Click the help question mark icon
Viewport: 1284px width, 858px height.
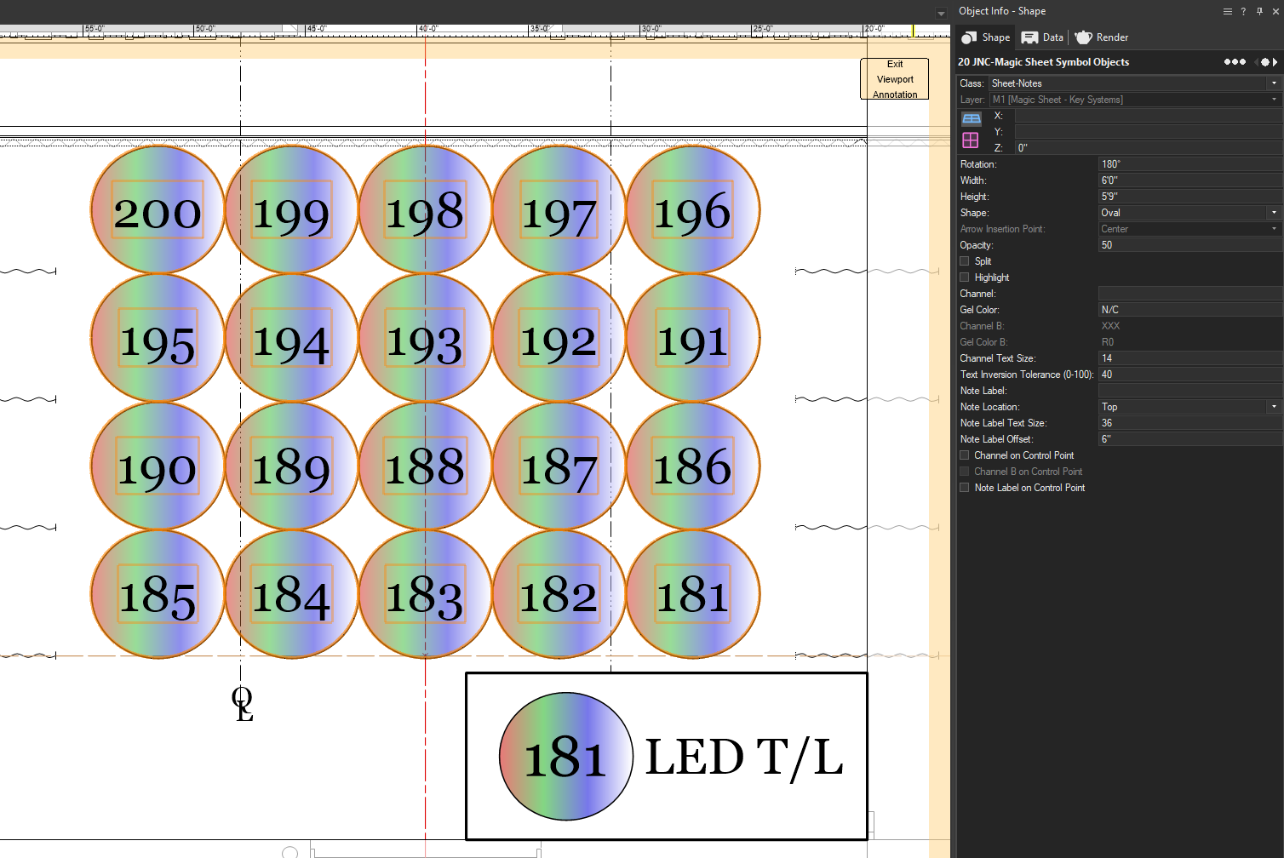(1243, 11)
